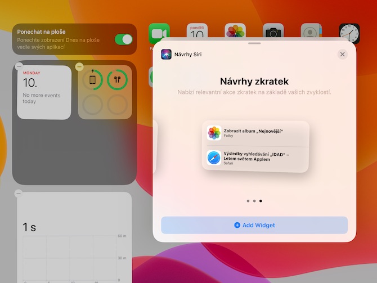
Task: Tap the No more events today text
Action: [x=41, y=98]
